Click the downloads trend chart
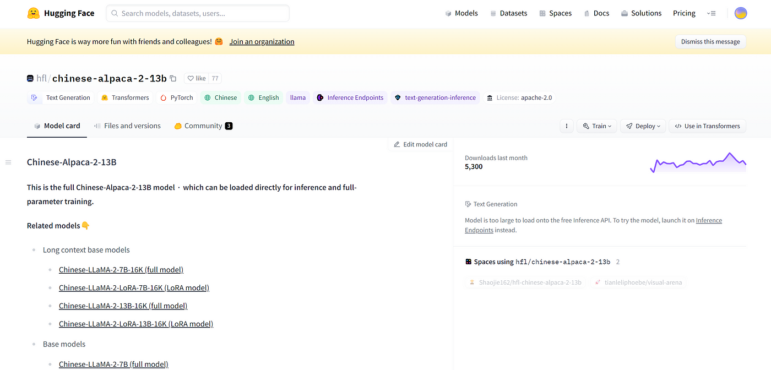Image resolution: width=771 pixels, height=370 pixels. [698, 163]
